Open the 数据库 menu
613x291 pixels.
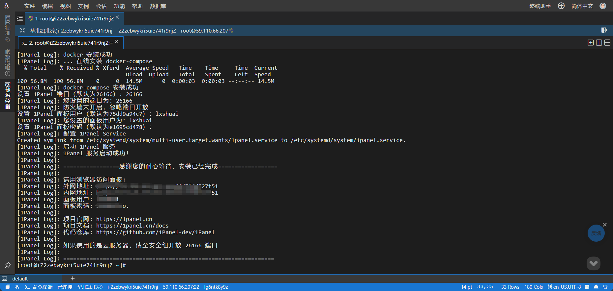click(x=158, y=6)
